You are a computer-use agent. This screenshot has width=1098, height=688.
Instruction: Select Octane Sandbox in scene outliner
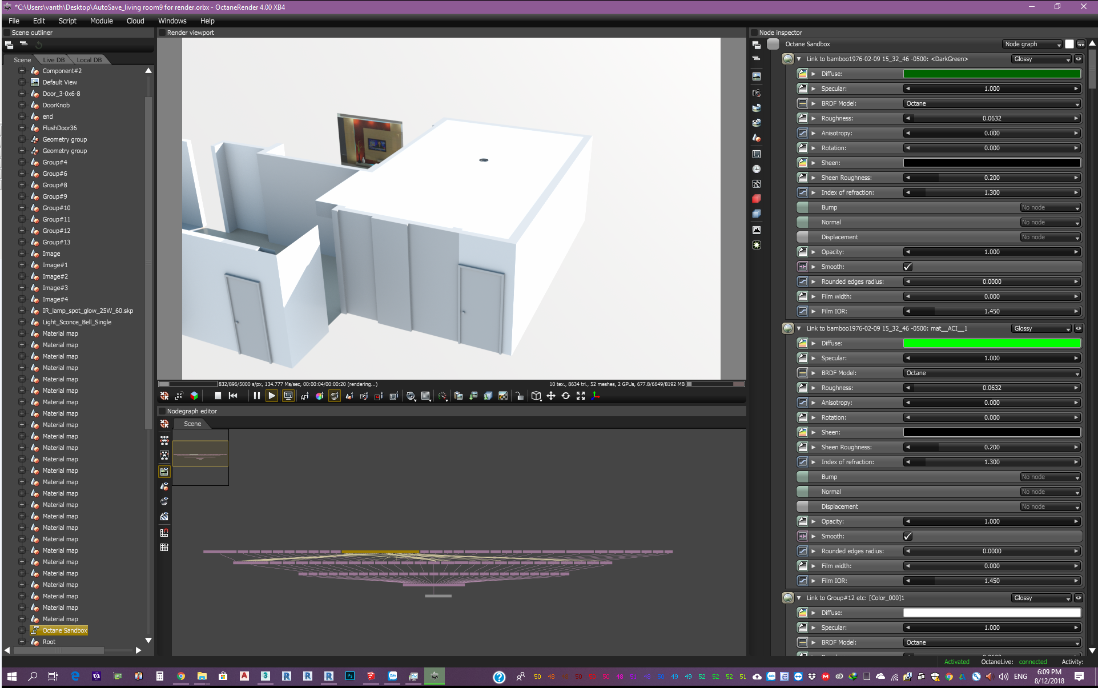(x=65, y=630)
